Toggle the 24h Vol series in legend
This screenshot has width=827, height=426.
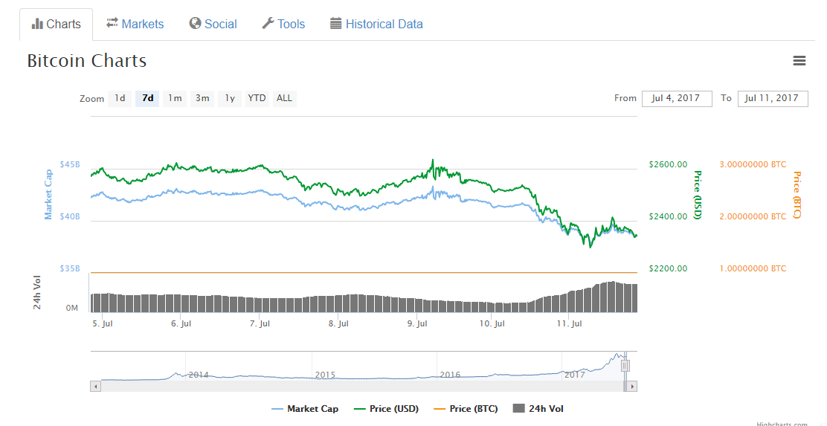click(538, 409)
